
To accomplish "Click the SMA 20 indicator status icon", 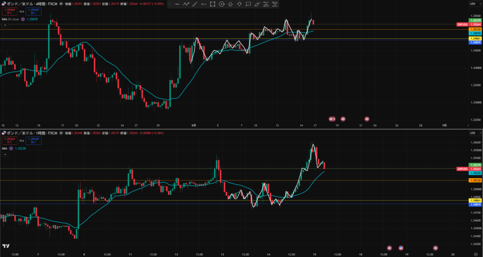I will click(23, 19).
